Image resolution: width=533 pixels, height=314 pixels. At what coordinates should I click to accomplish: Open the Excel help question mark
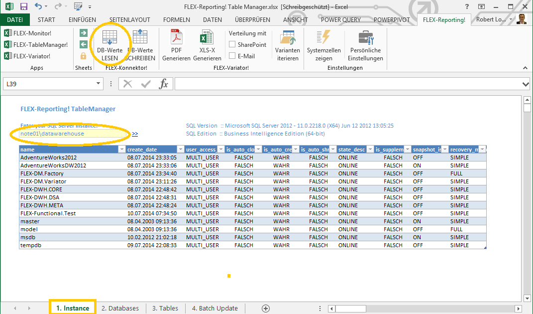467,6
